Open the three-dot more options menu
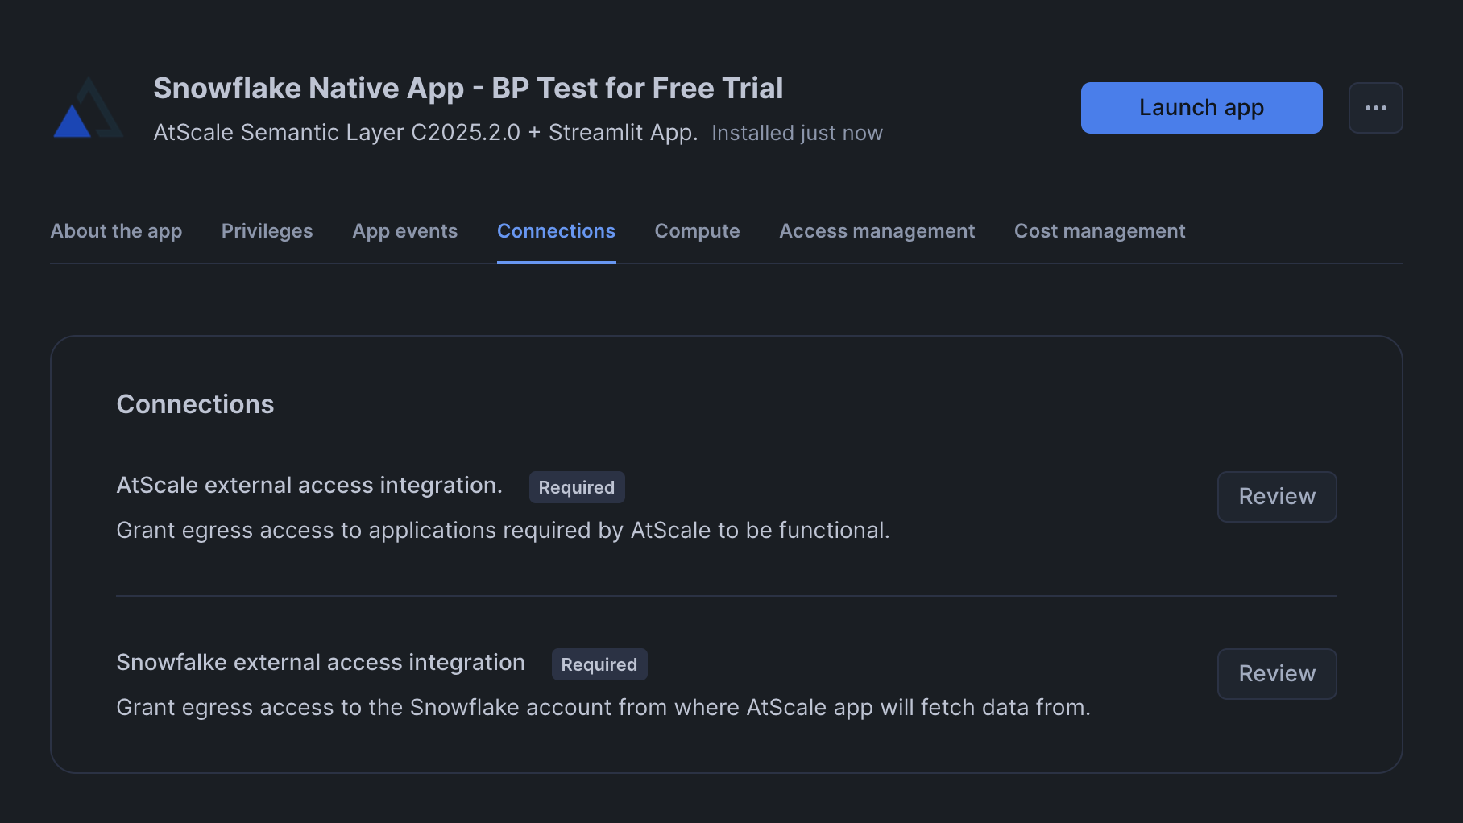The width and height of the screenshot is (1463, 823). [1375, 108]
